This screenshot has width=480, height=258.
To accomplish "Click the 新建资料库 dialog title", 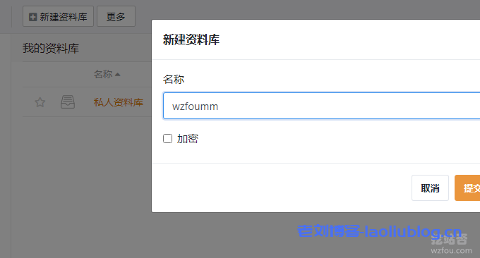I will pyautogui.click(x=191, y=39).
